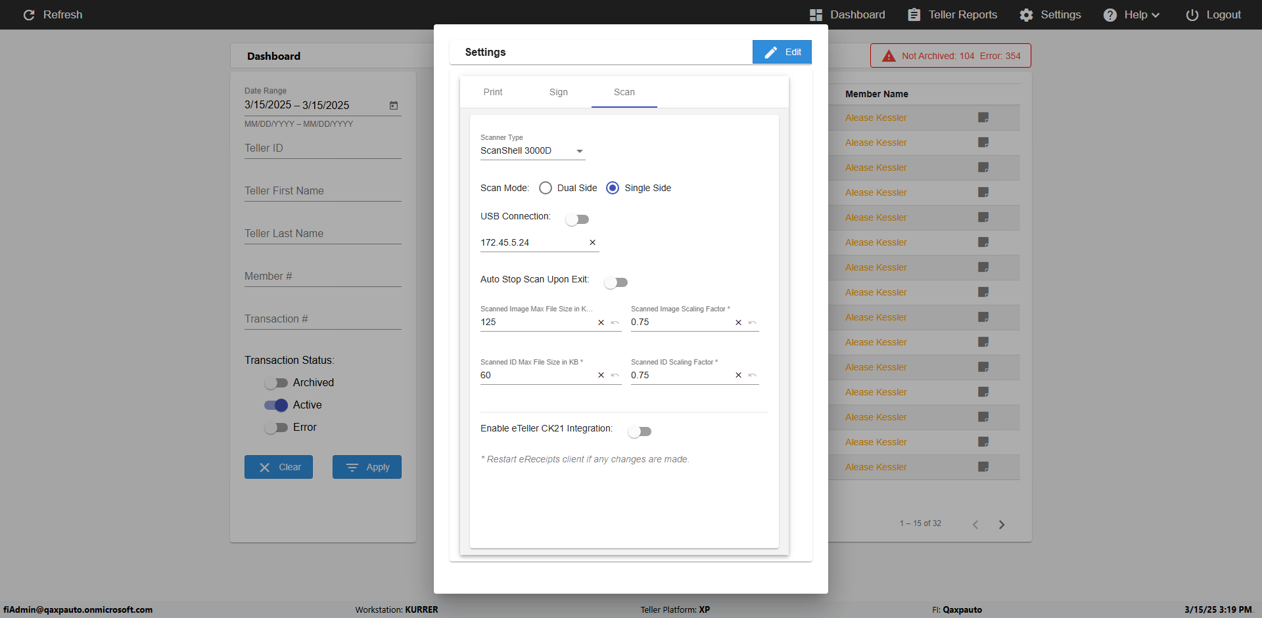Go to next page of member results

(1002, 524)
